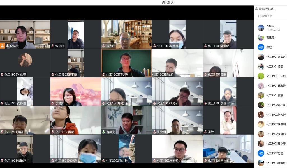The height and width of the screenshot is (168, 287).
Task: Click 孙永春's circular profile picture in the grid
Action: pos(25,60)
